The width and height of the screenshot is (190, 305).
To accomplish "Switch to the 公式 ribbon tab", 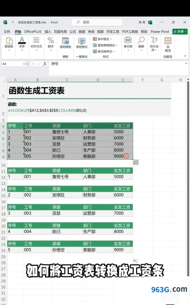I will pyautogui.click(x=73, y=32).
